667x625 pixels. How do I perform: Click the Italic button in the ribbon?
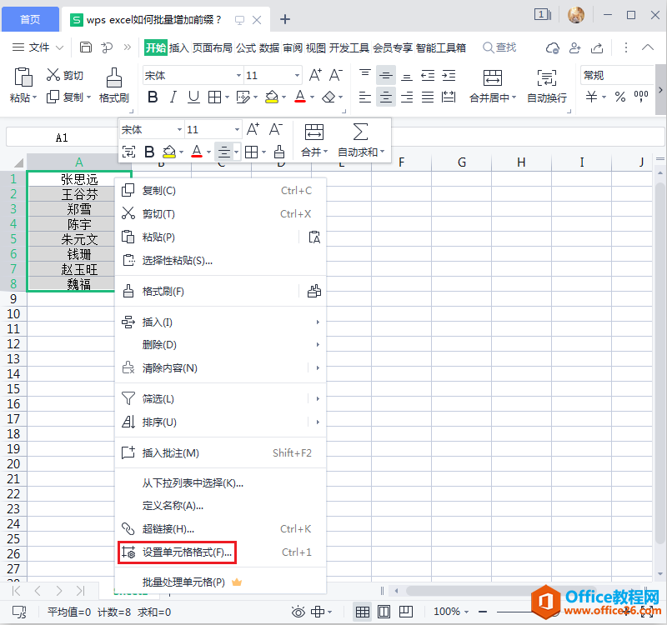[173, 97]
